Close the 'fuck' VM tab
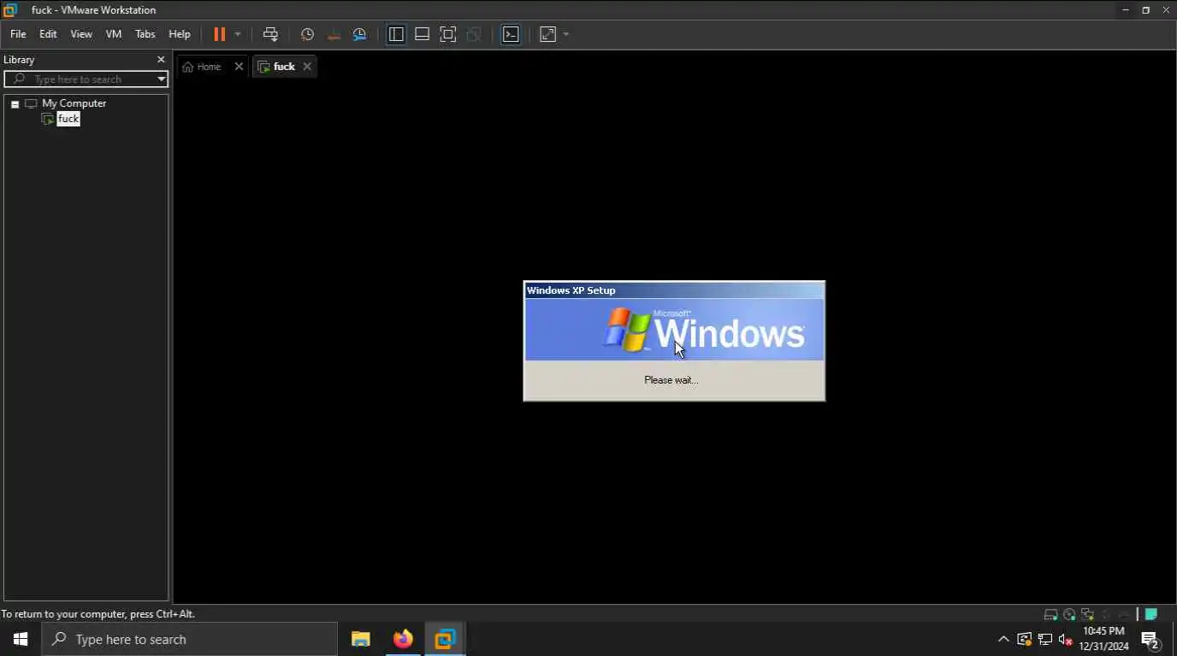 [x=307, y=67]
